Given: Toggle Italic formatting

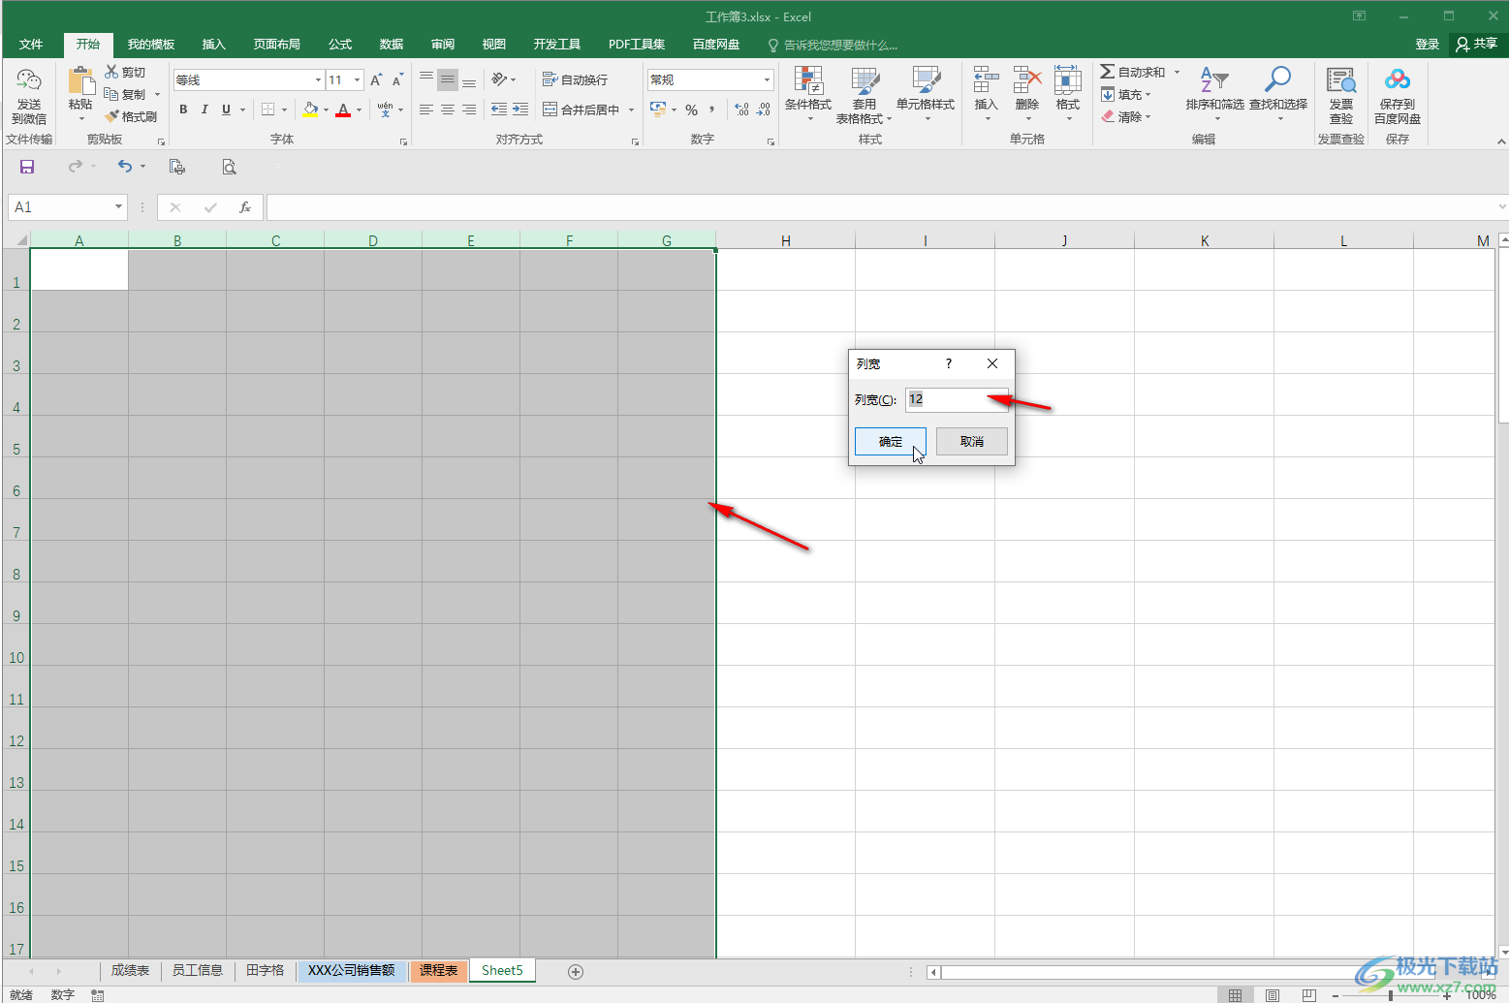Looking at the screenshot, I should point(204,110).
